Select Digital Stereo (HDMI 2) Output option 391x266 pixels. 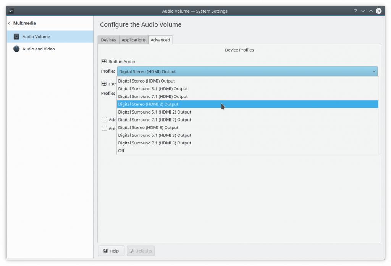click(x=148, y=104)
